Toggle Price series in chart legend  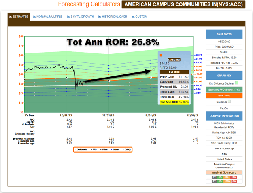click(104, 149)
